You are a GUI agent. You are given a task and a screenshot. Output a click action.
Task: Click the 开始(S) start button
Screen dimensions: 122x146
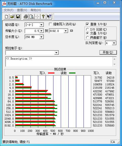pyautogui.click(x=108, y=52)
